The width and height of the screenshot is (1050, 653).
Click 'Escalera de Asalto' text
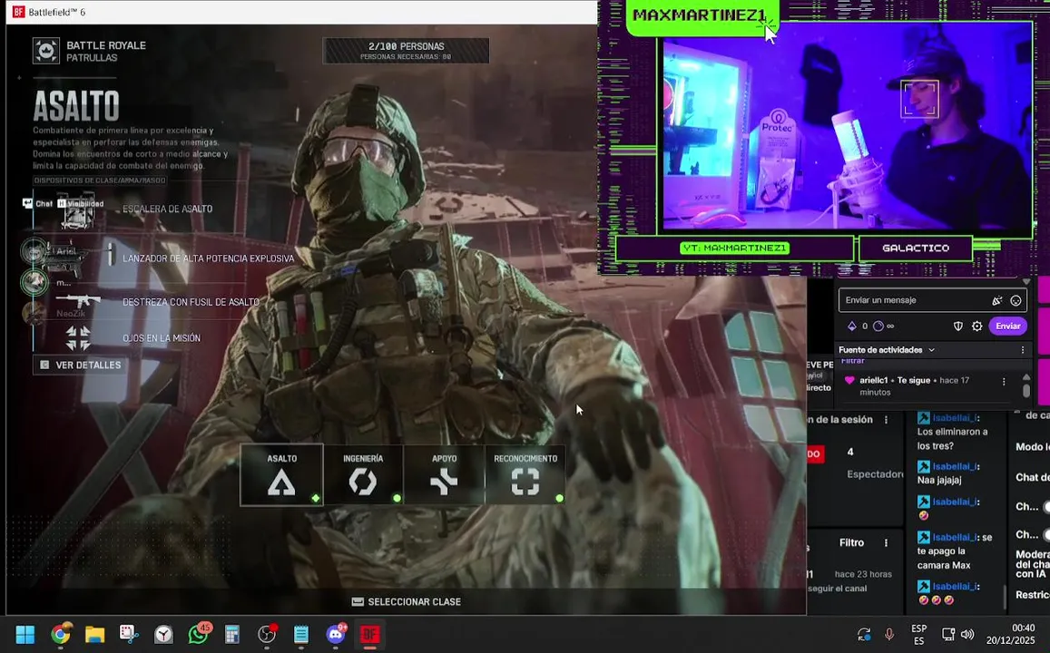[167, 209]
